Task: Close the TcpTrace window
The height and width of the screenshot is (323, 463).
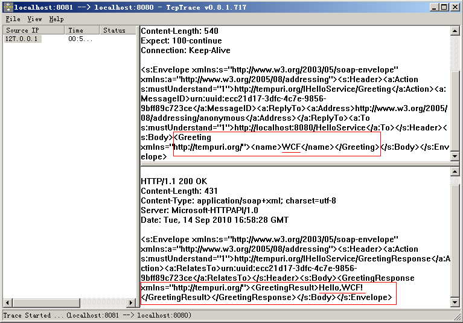Action: tap(455, 7)
